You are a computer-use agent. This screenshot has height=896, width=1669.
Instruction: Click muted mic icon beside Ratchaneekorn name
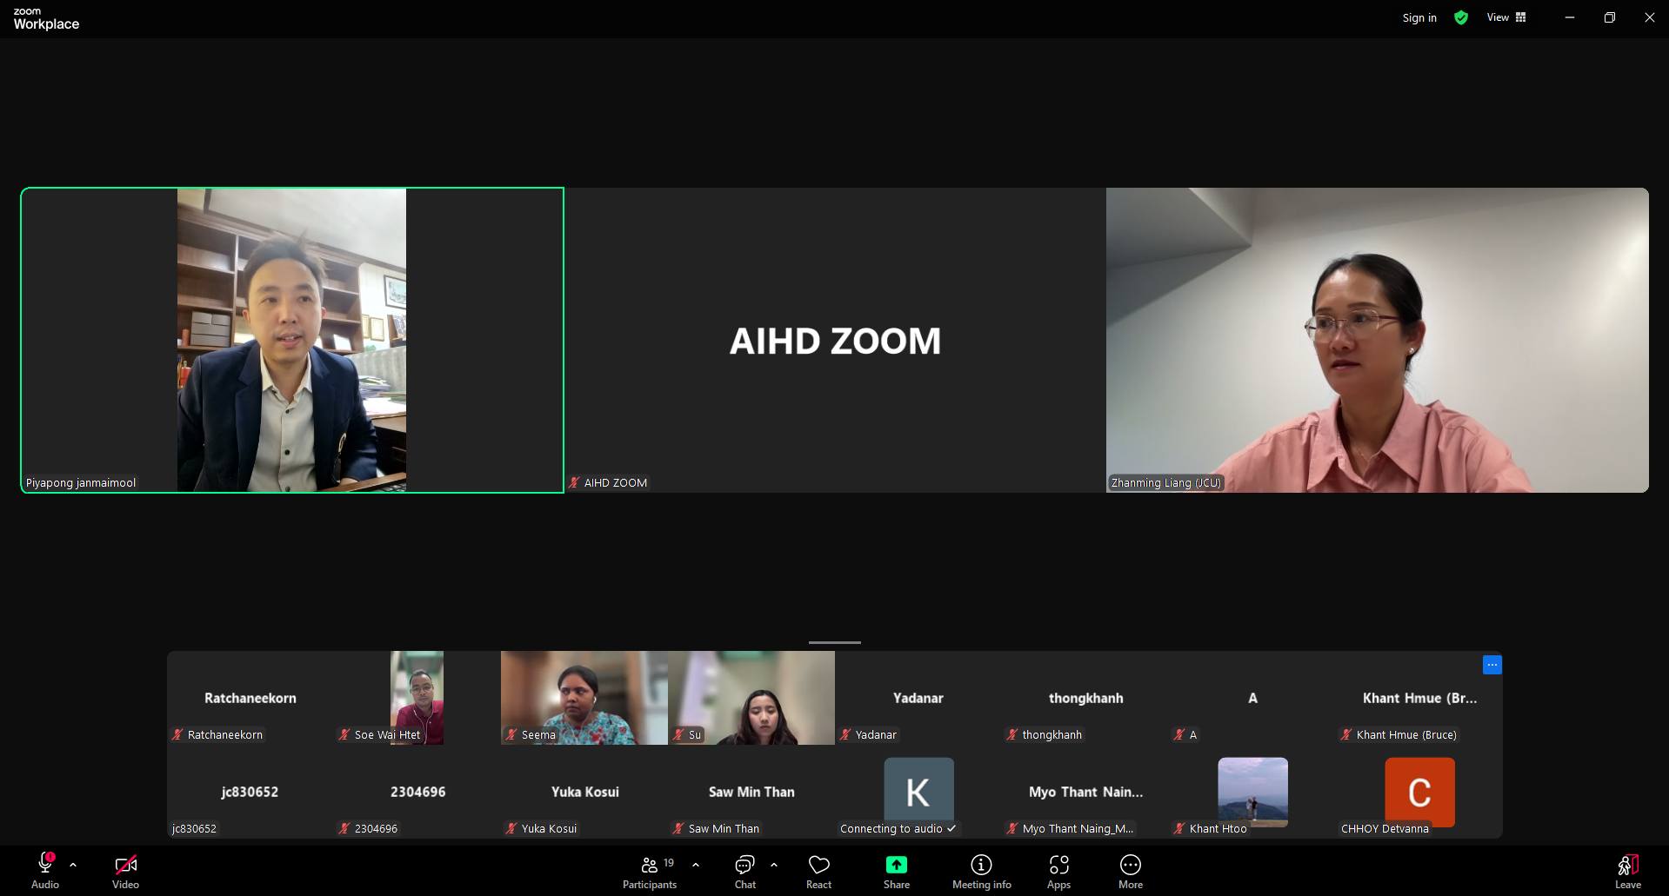point(177,734)
